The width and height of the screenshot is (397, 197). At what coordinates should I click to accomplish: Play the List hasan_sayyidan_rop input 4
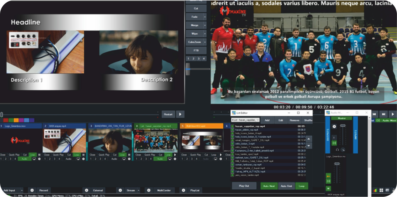[175, 155]
